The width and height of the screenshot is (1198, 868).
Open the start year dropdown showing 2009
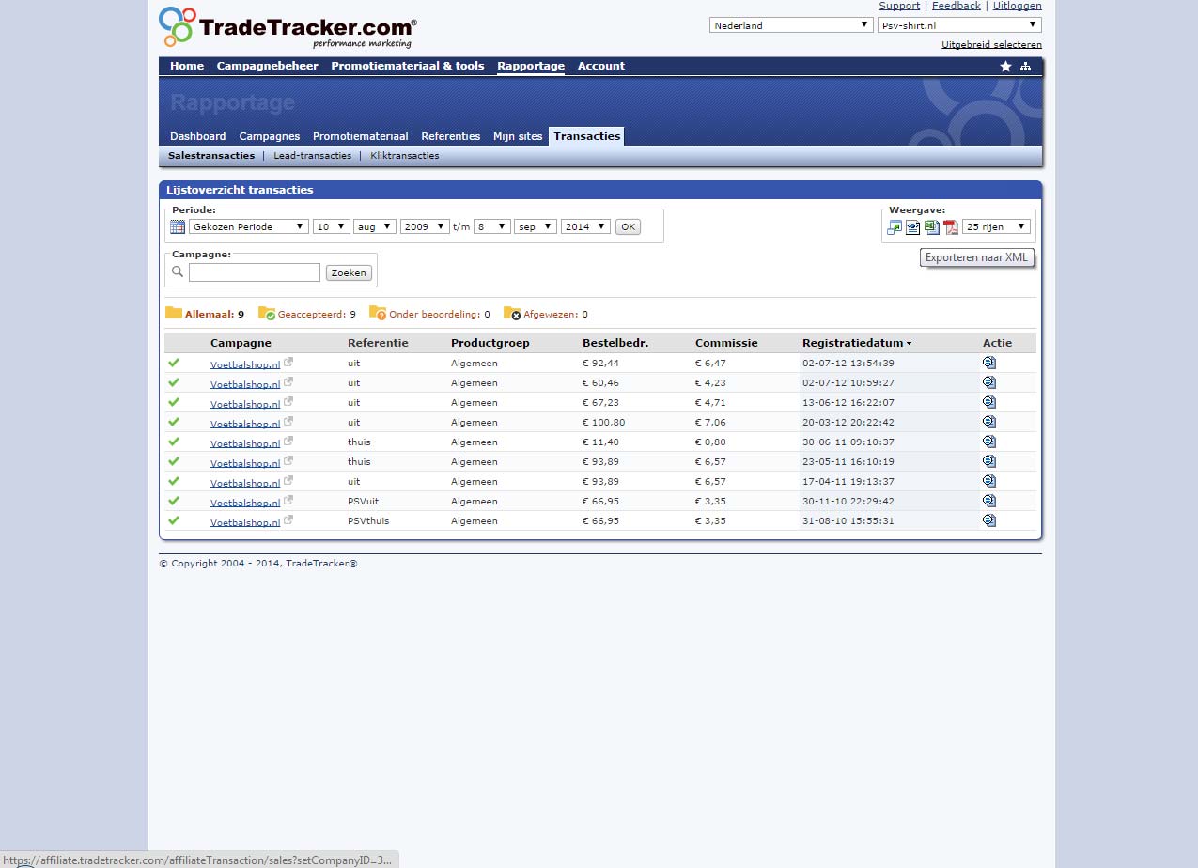(x=425, y=226)
